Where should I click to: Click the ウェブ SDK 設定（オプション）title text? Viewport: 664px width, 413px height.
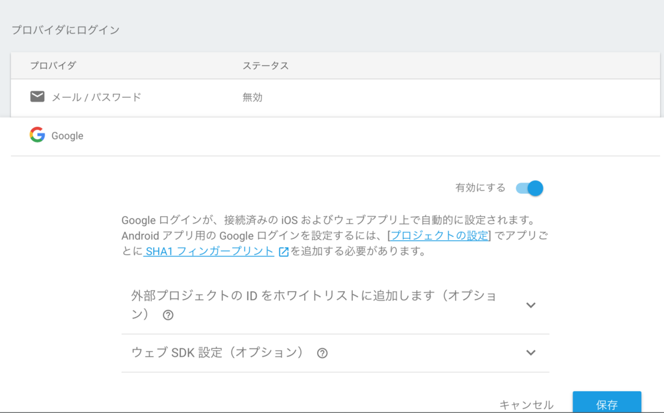click(218, 352)
